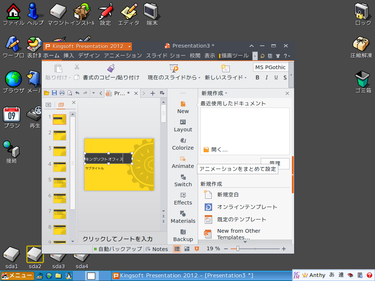The width and height of the screenshot is (375, 281).
Task: Open Print Preview from quick toolbar
Action: (70, 93)
